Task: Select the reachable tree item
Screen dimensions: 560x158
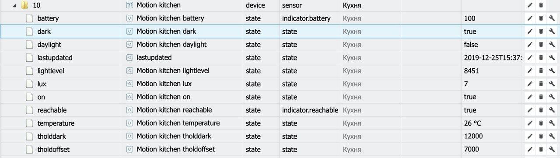Action: coord(52,110)
